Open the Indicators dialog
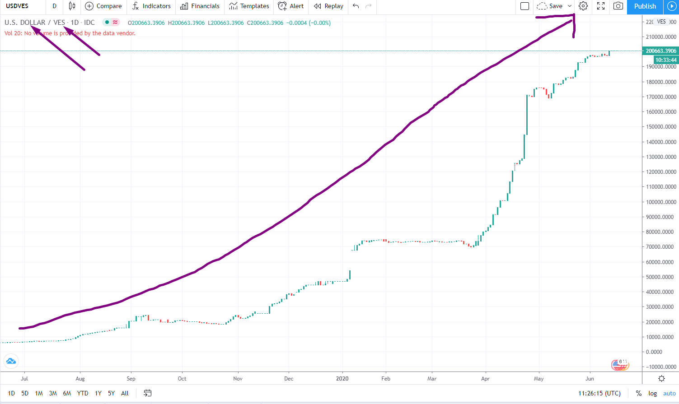The image size is (679, 404). (151, 6)
